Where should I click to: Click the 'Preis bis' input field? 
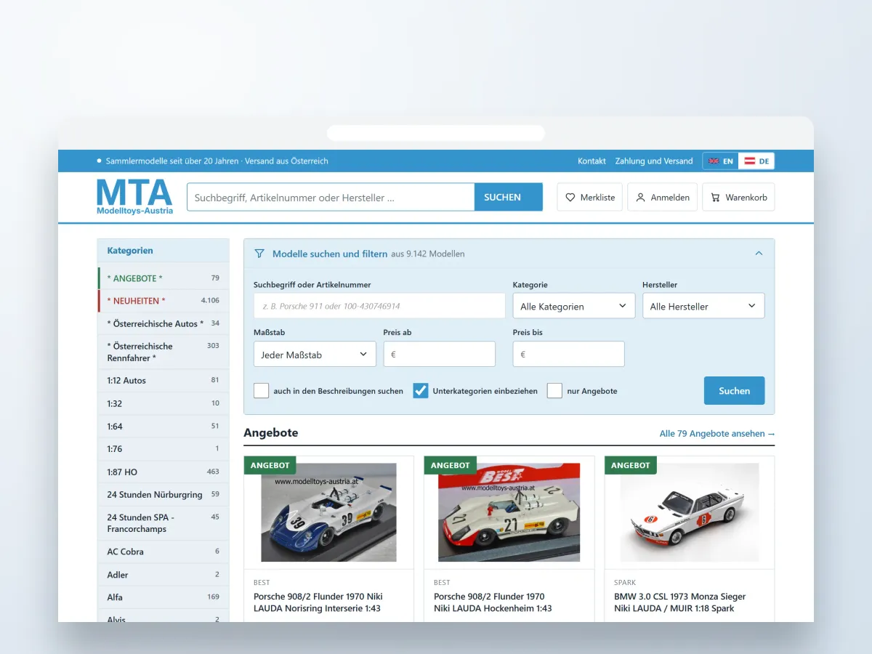point(568,354)
